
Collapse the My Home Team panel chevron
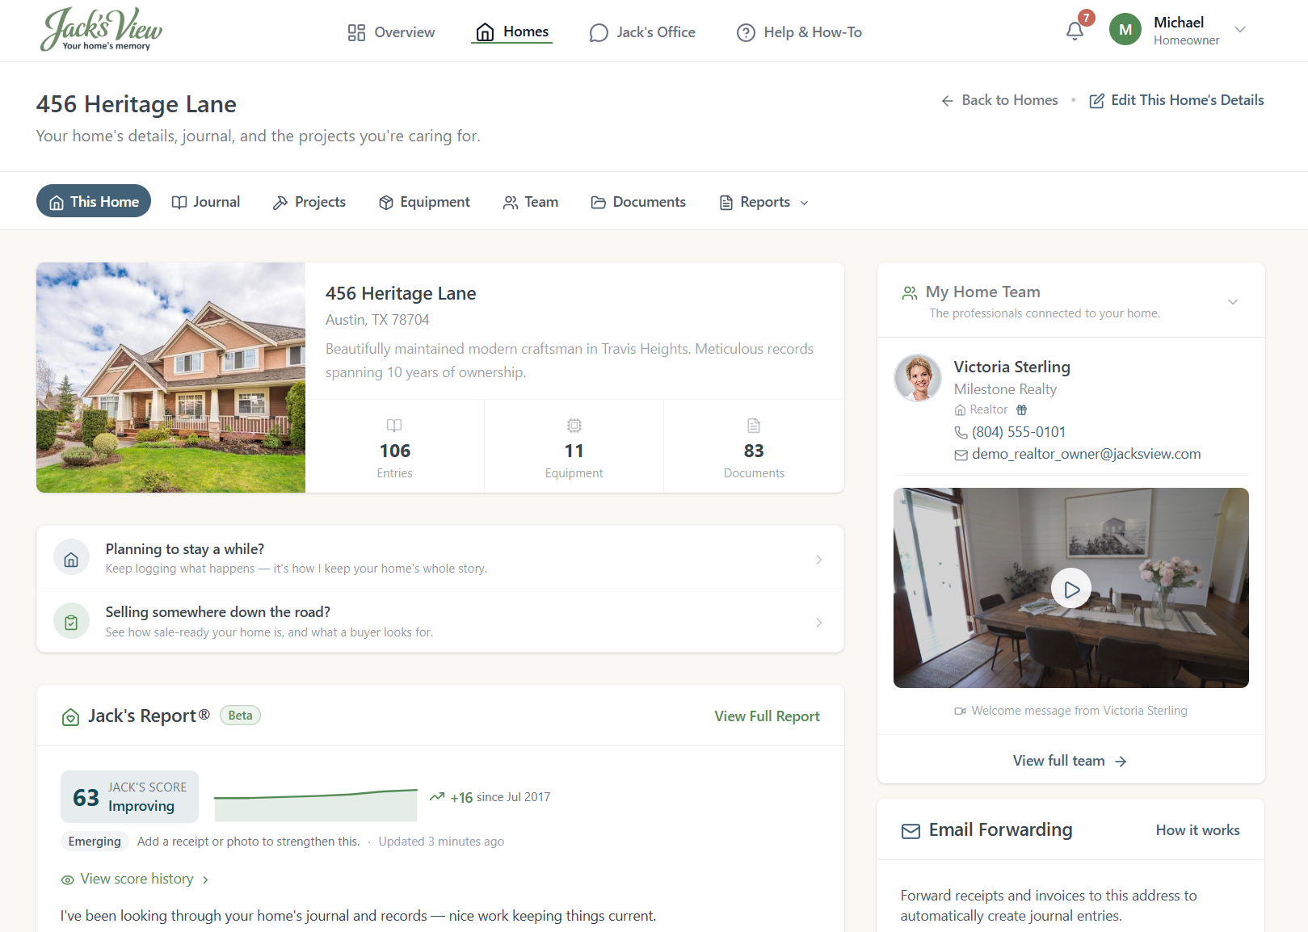tap(1233, 302)
